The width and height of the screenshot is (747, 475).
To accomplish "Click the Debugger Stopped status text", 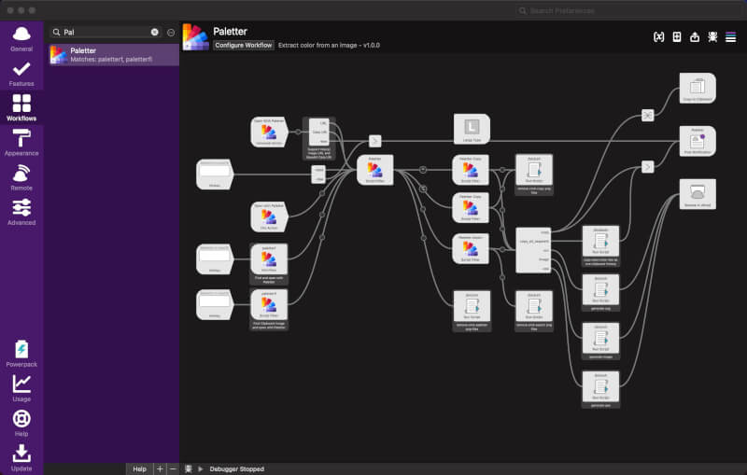I will [x=237, y=468].
